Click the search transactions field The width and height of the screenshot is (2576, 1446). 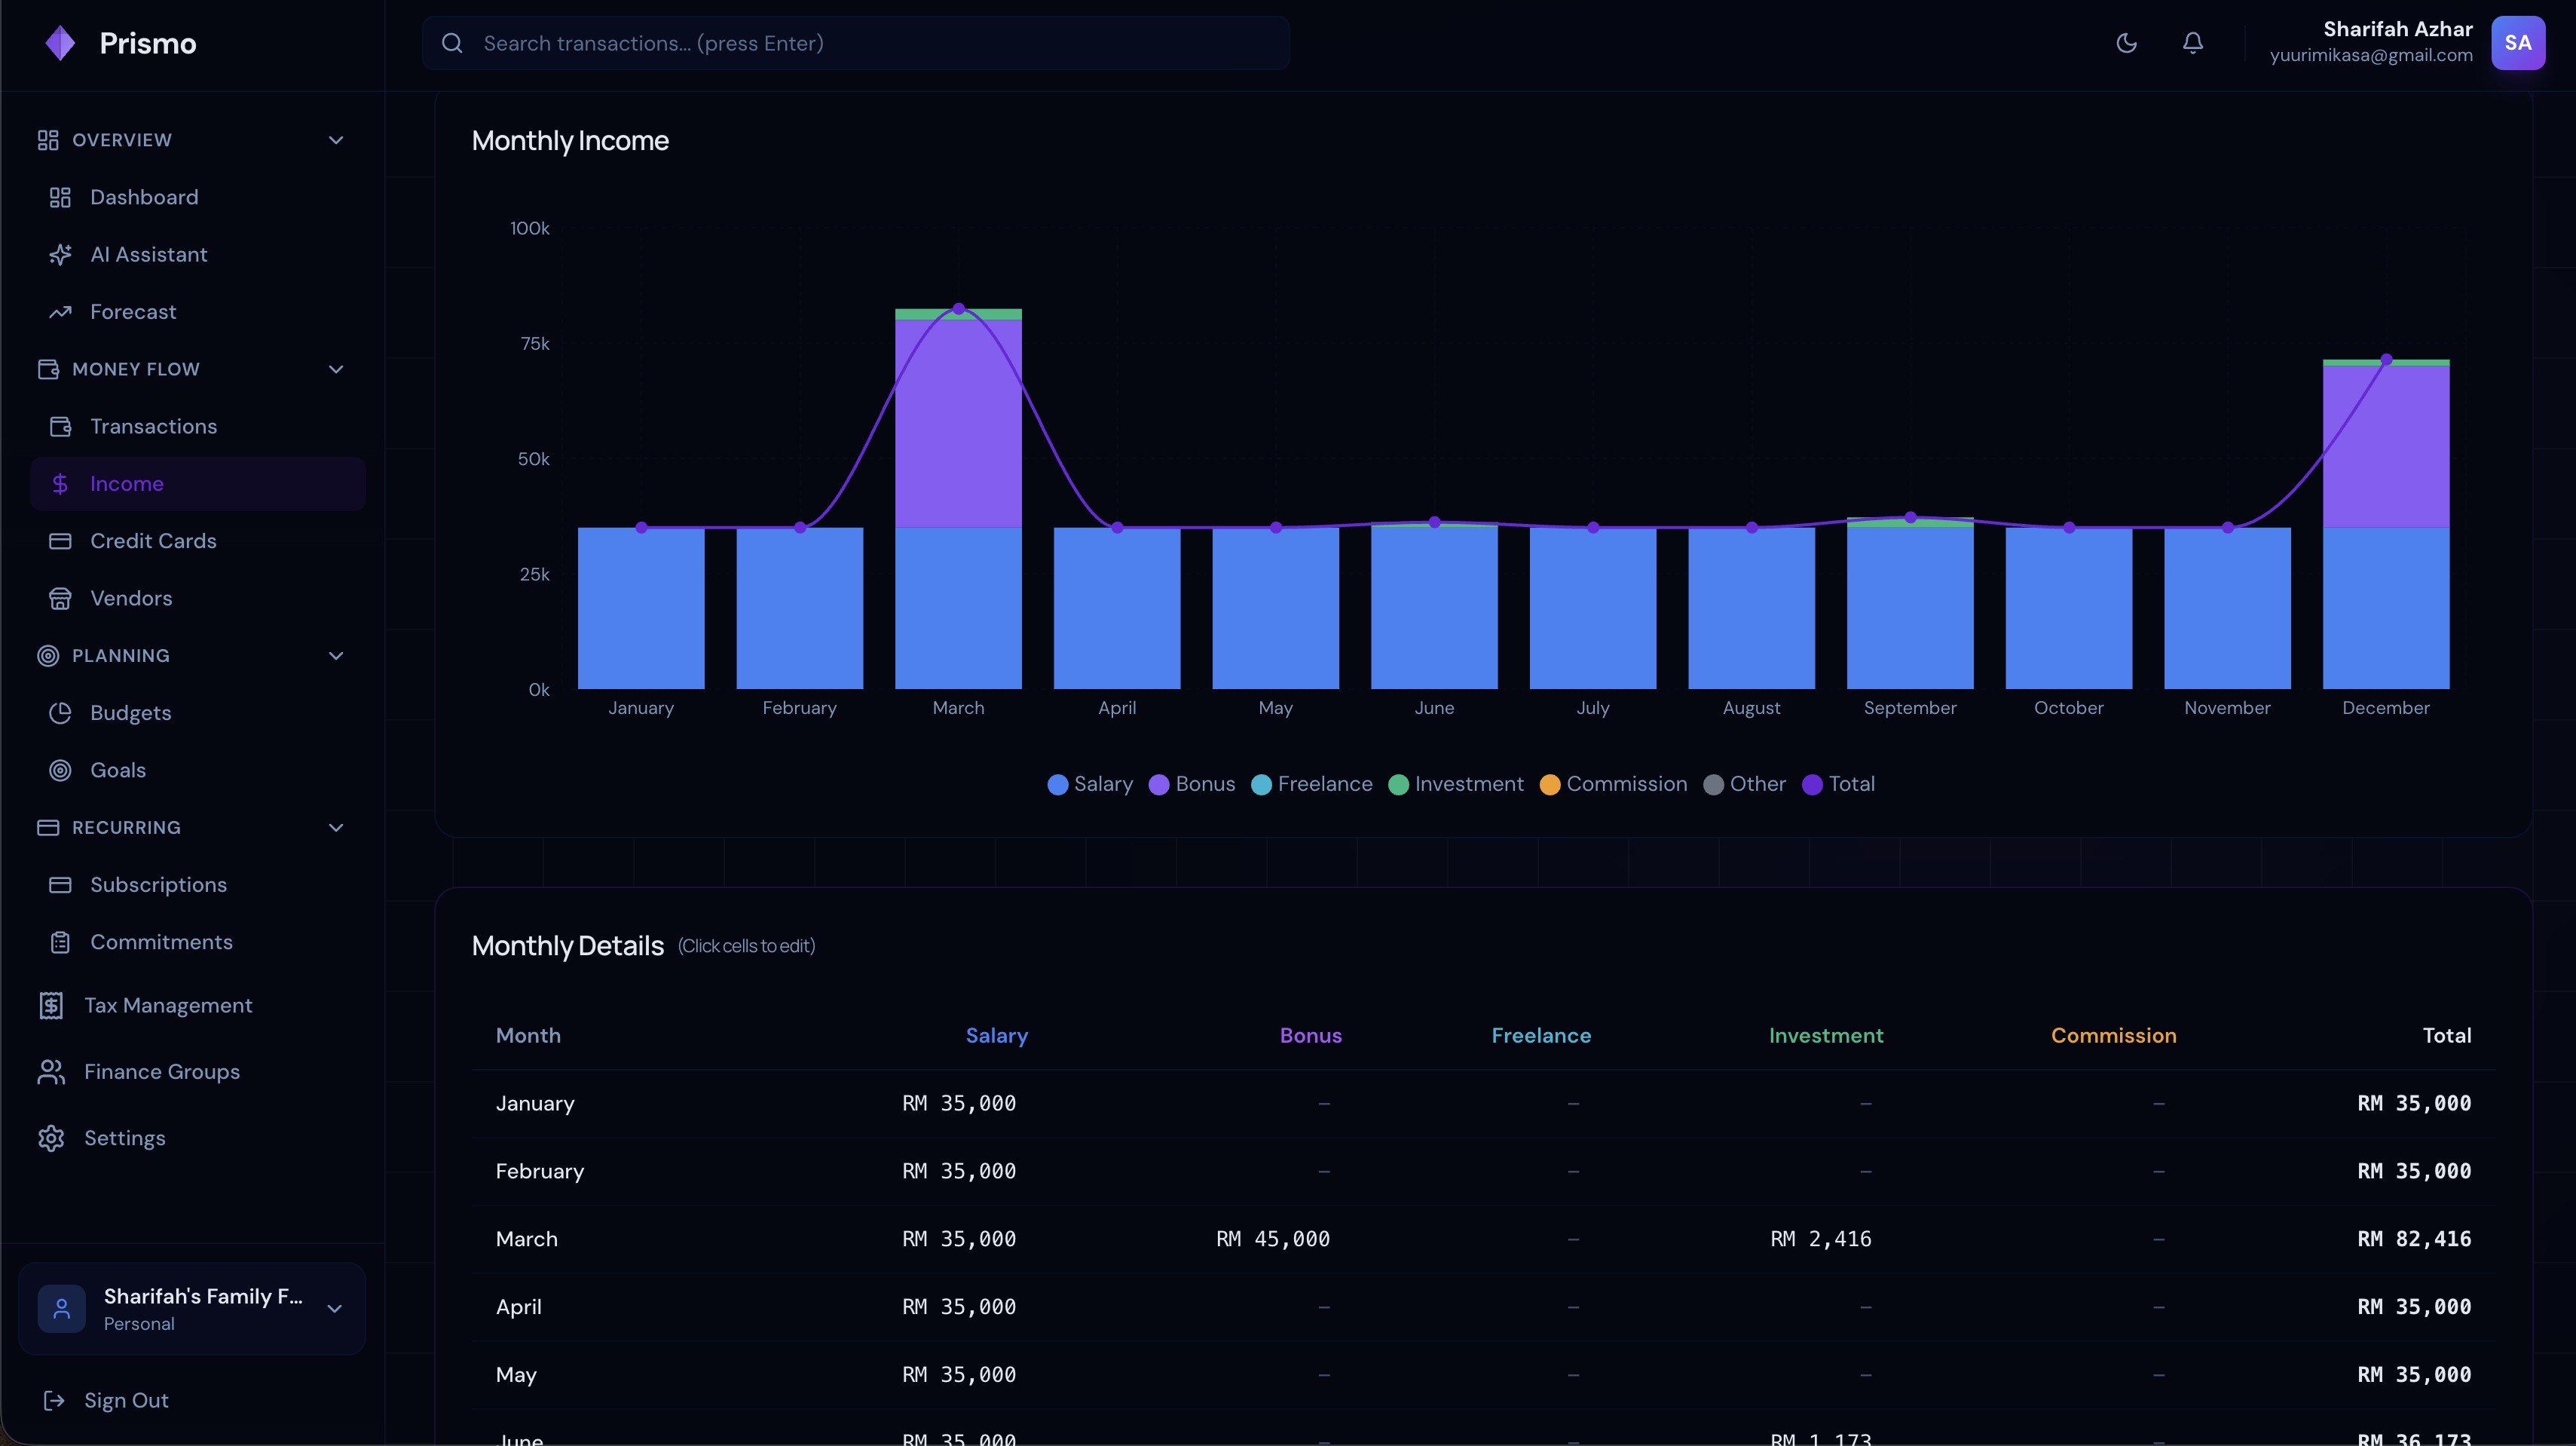856,43
